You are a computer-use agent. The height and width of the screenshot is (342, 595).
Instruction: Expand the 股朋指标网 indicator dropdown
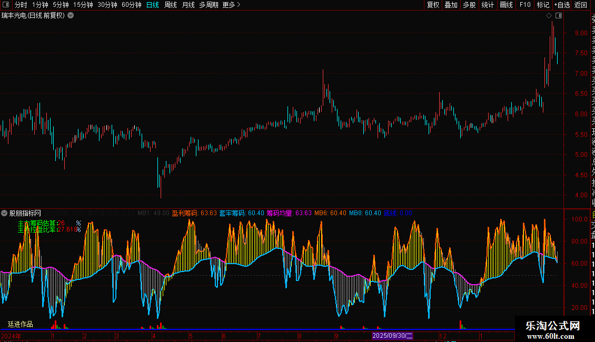(4, 213)
